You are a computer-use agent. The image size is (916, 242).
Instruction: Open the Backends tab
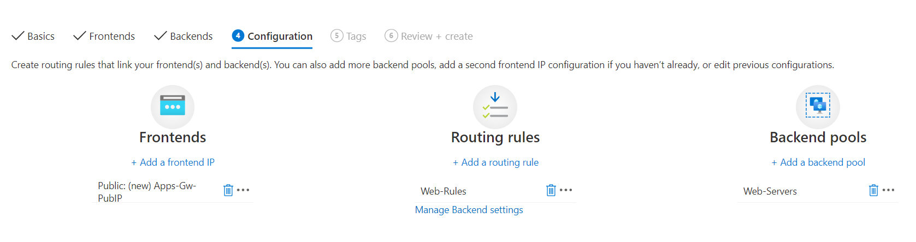[x=184, y=36]
